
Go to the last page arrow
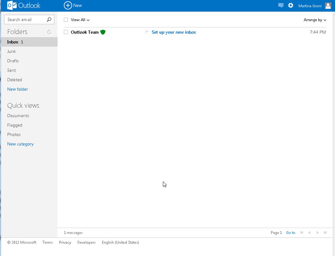(x=325, y=233)
